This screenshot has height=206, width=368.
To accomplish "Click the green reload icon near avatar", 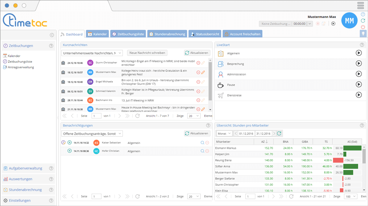I will [363, 21].
